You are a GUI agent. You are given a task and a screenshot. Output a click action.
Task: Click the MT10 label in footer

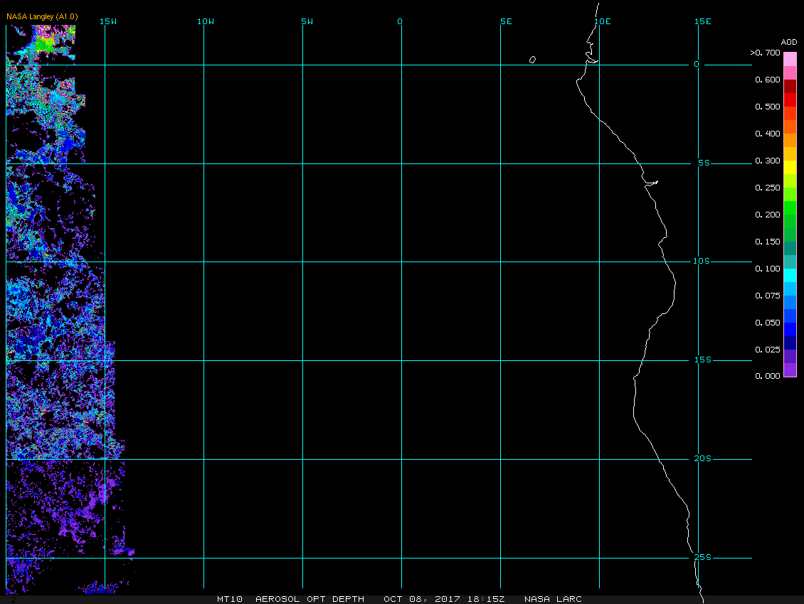[x=229, y=599]
